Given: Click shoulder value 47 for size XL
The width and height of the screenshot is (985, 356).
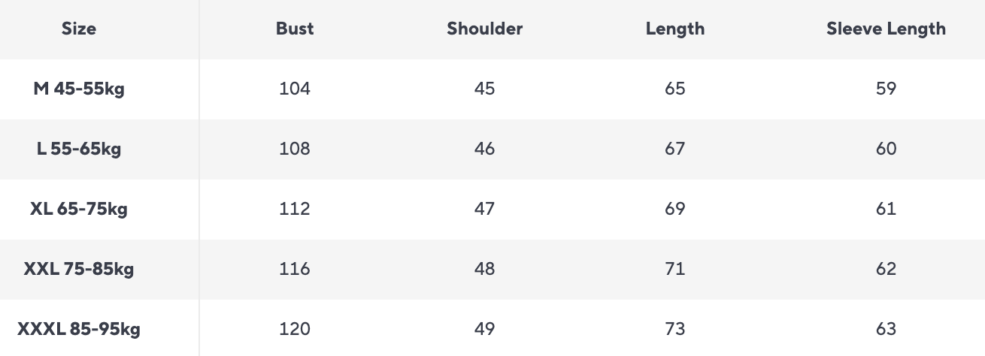Looking at the screenshot, I should pos(485,209).
